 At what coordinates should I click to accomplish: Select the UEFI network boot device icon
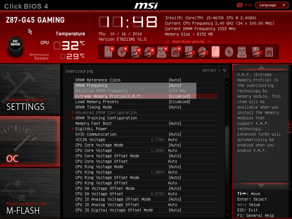point(176,52)
